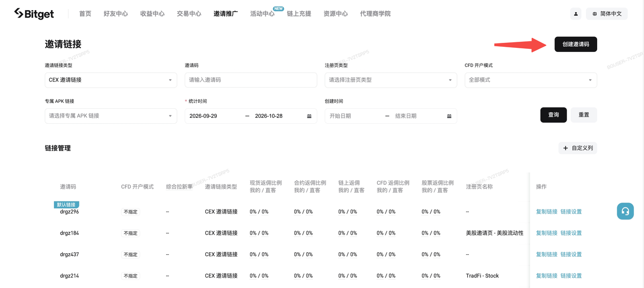
Task: Click TradFi - Stock registration page name
Action: (482, 276)
